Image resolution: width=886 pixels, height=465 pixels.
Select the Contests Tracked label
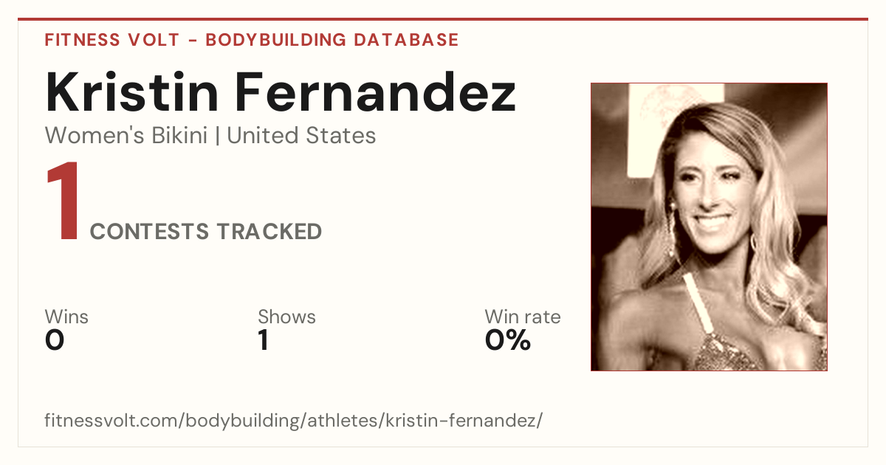[206, 232]
